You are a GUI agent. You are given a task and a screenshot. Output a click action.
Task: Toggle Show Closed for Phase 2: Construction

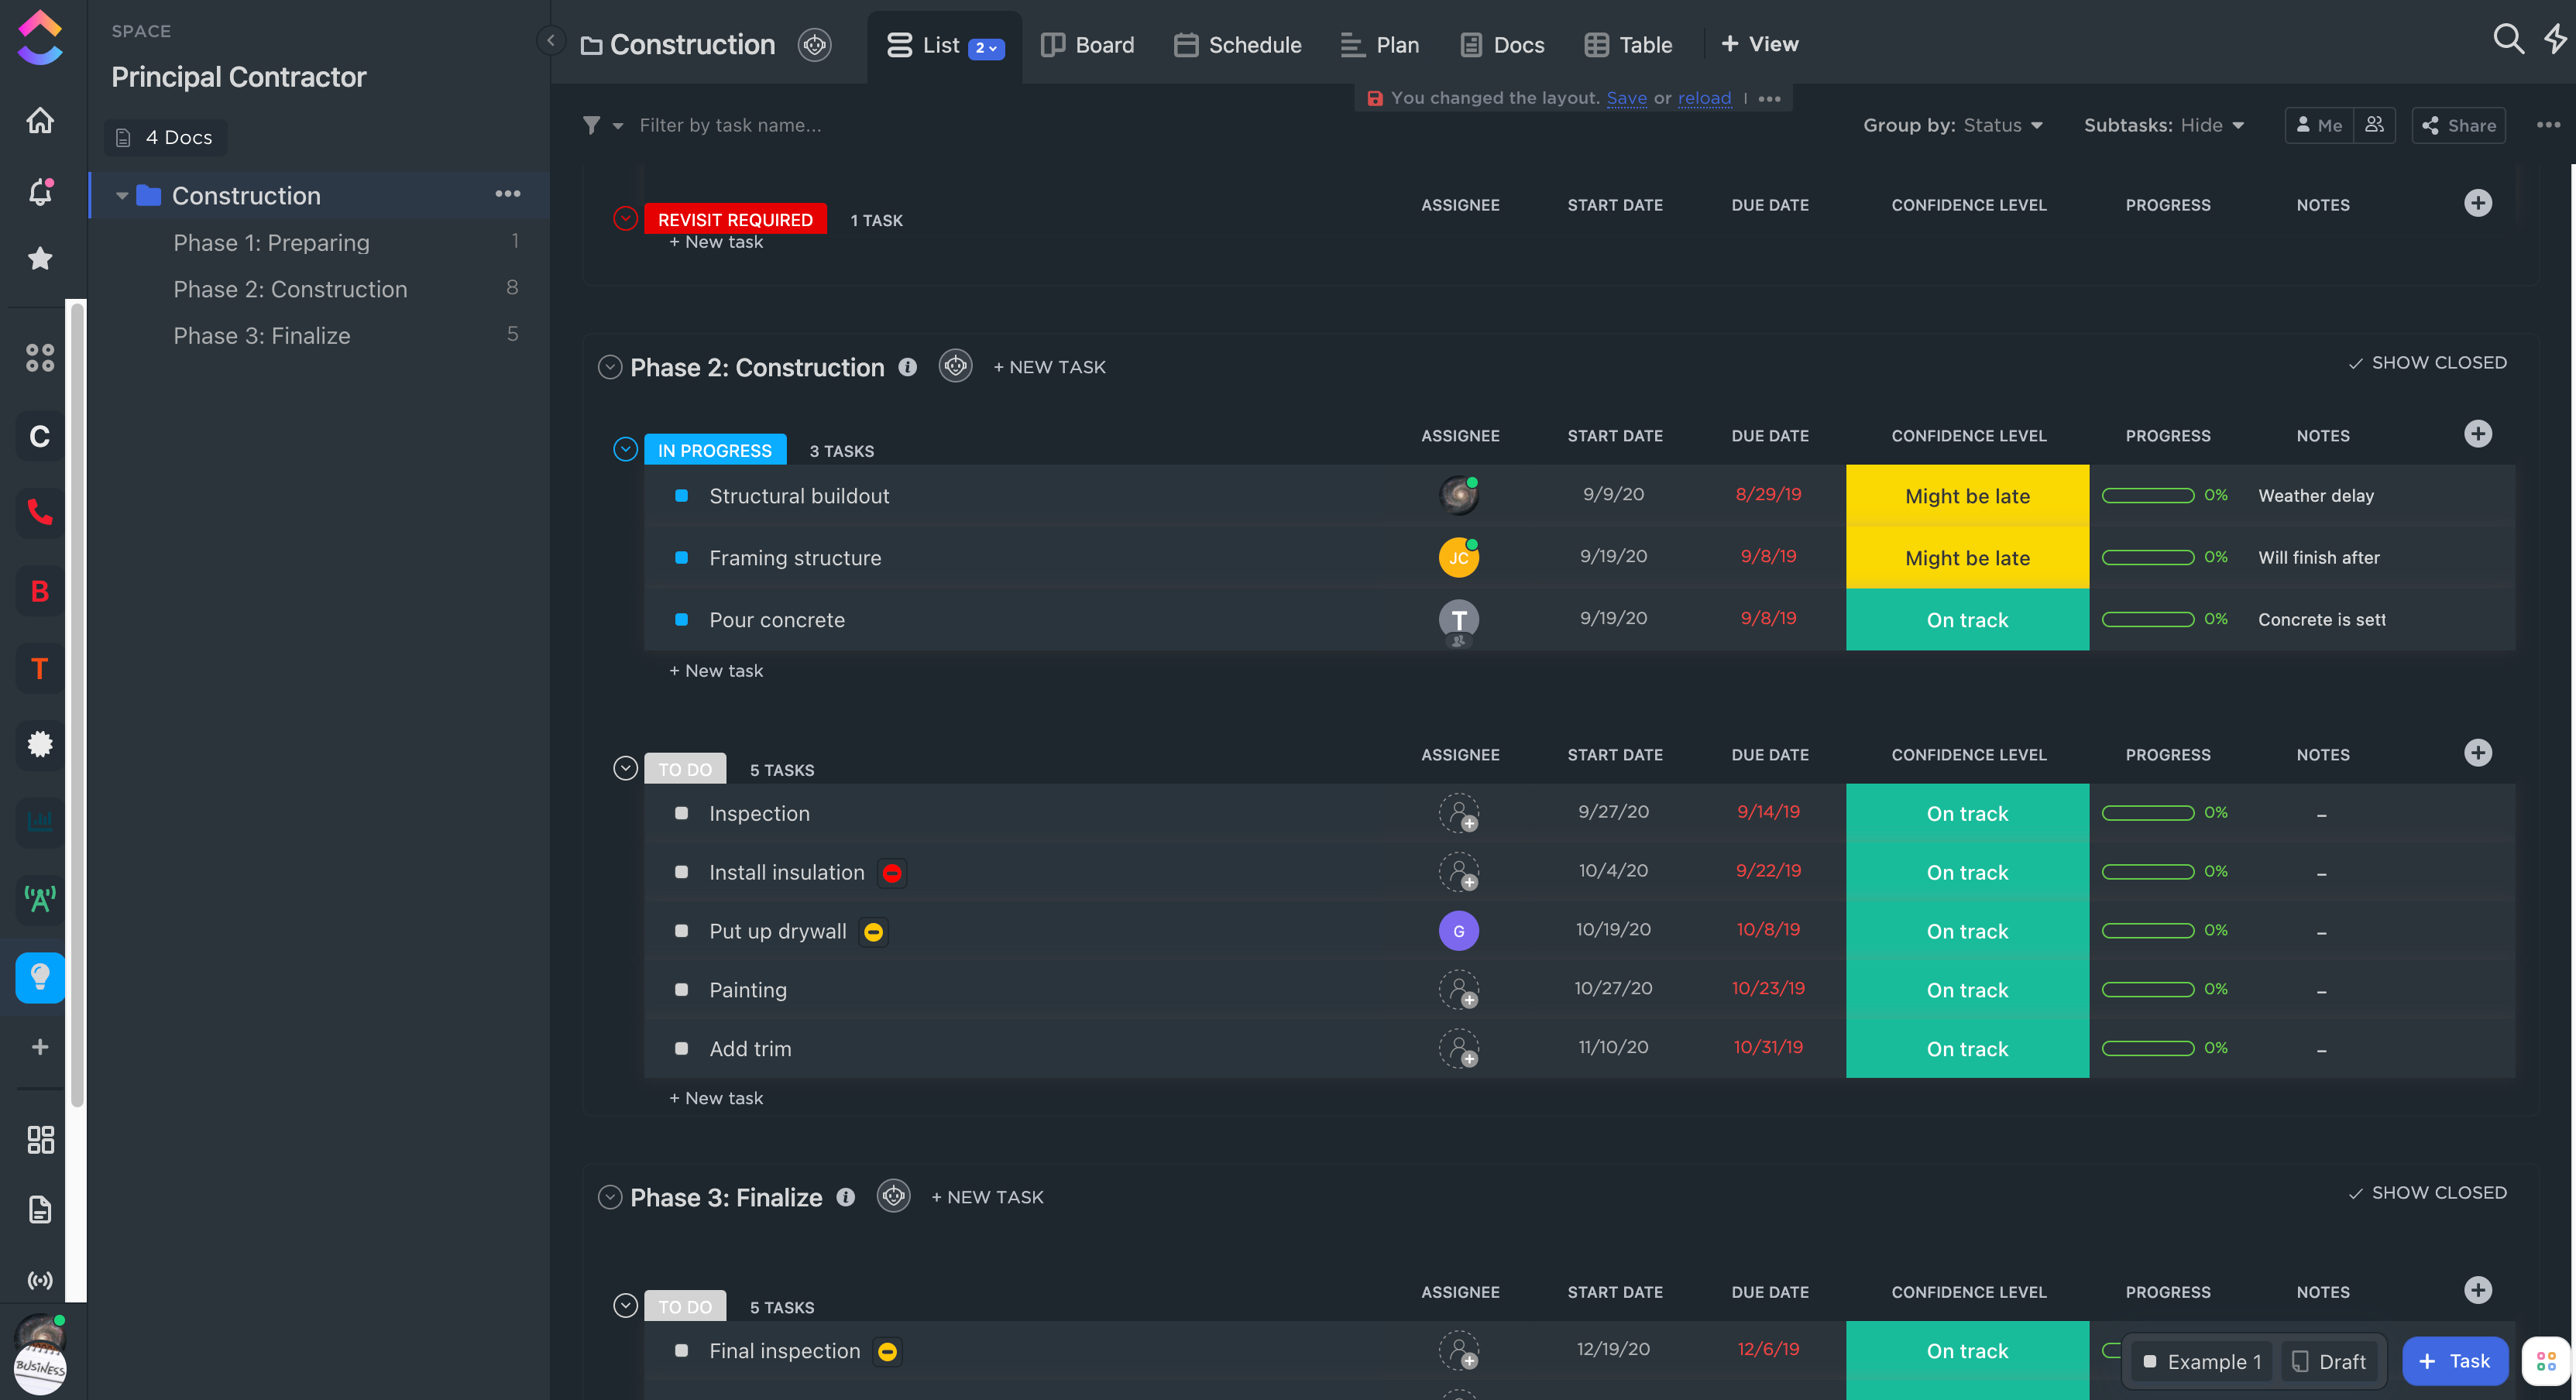(2427, 363)
